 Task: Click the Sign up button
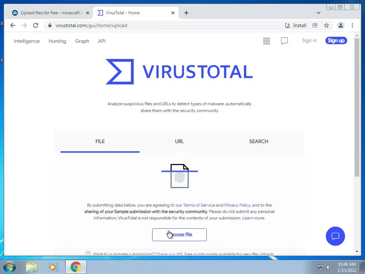(x=336, y=41)
